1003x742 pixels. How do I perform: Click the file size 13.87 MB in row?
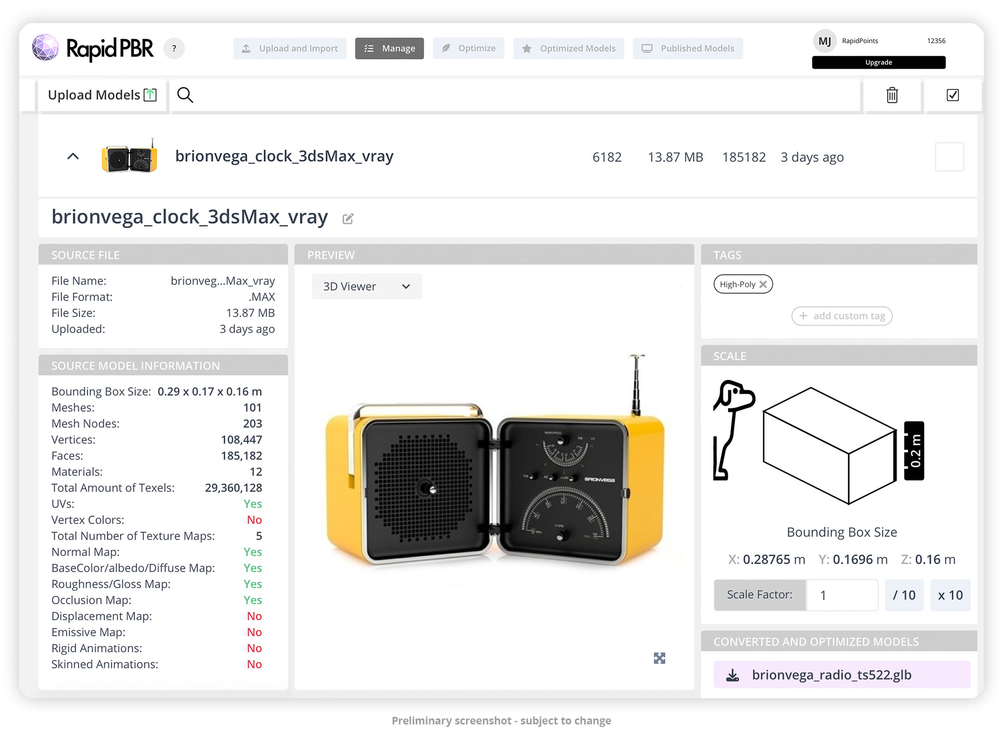coord(676,157)
